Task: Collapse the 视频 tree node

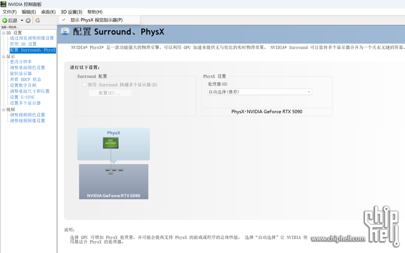Action: click(4, 110)
